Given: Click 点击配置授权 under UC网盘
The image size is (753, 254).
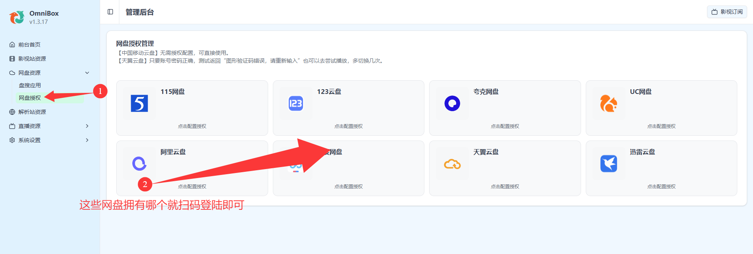Looking at the screenshot, I should coord(662,126).
